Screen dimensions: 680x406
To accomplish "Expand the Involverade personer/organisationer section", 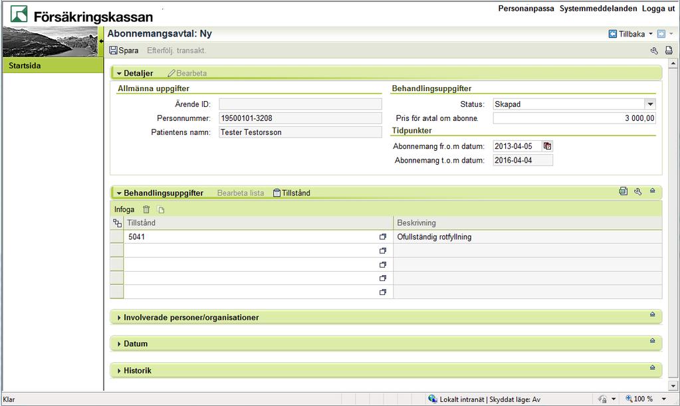I will pyautogui.click(x=119, y=318).
